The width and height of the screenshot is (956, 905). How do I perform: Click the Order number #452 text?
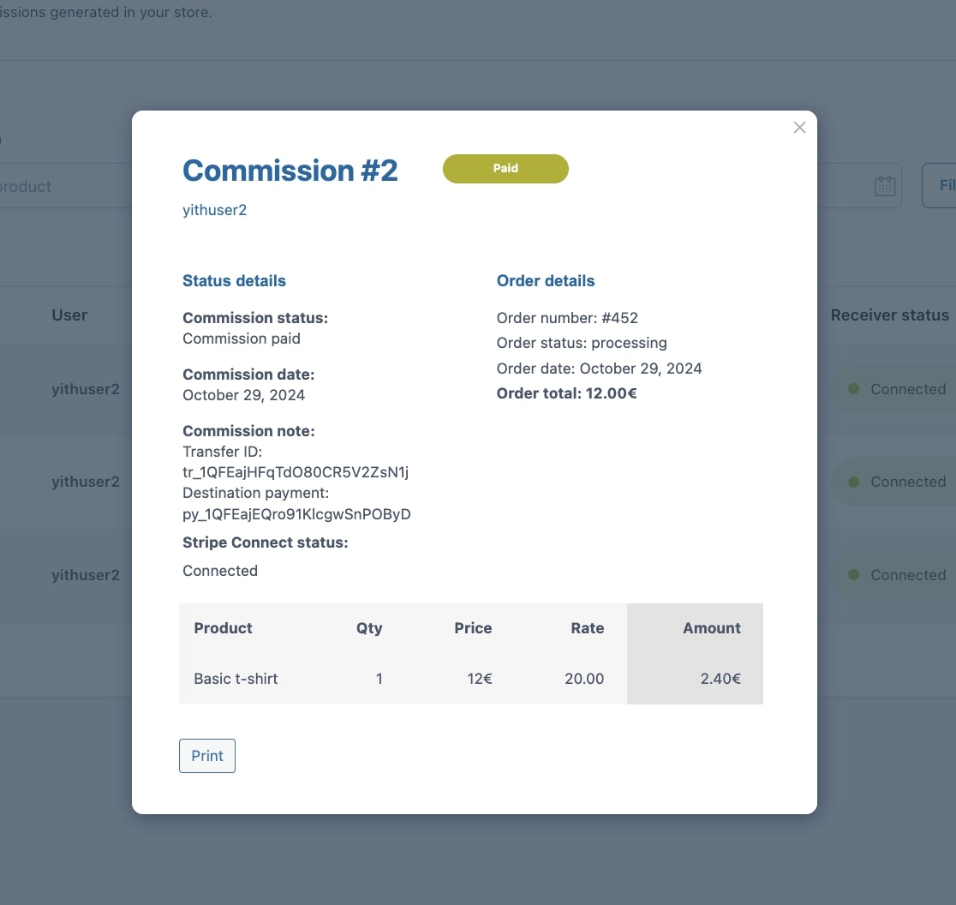(x=567, y=318)
